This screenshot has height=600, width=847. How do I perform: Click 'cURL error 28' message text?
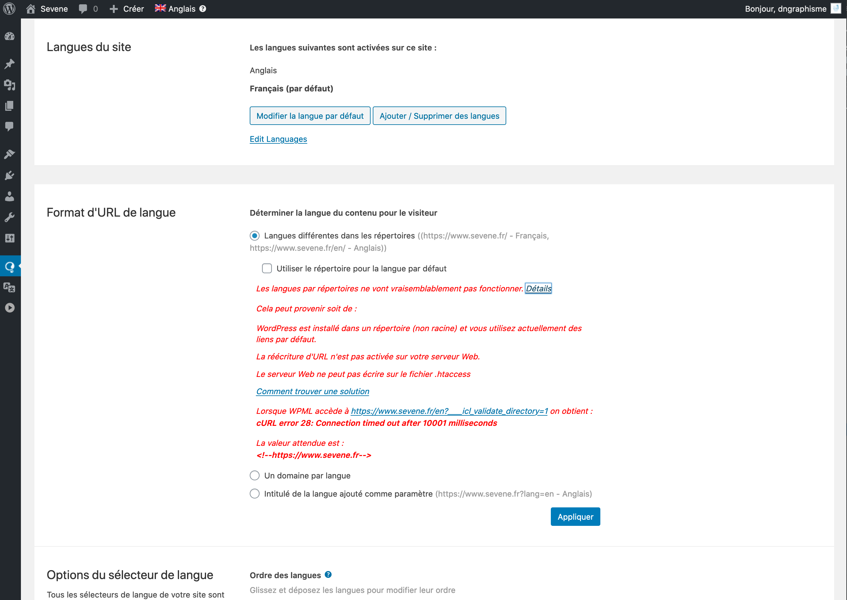pos(377,423)
